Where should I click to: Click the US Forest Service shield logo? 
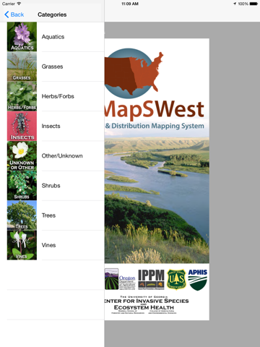pyautogui.click(x=176, y=280)
